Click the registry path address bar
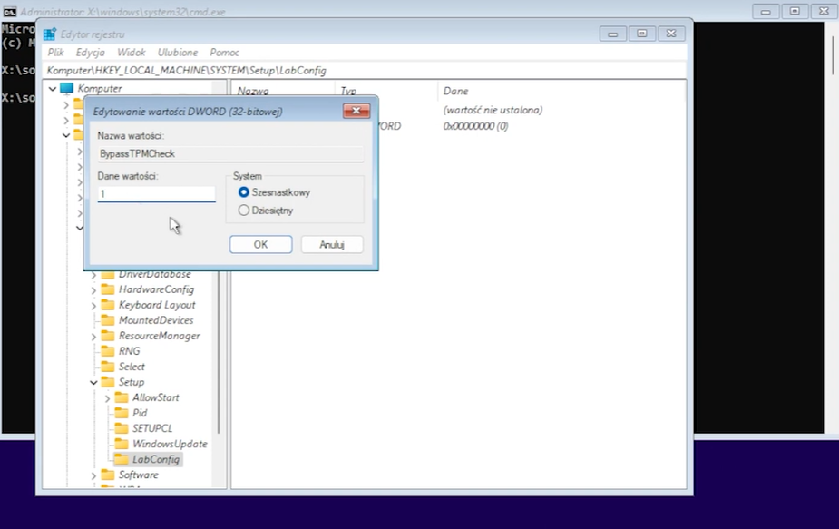This screenshot has width=839, height=529. pyautogui.click(x=366, y=70)
